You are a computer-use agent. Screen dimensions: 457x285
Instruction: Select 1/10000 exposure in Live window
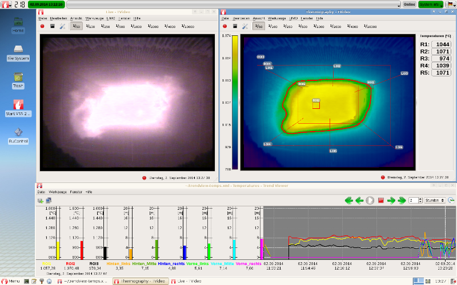tap(188, 26)
